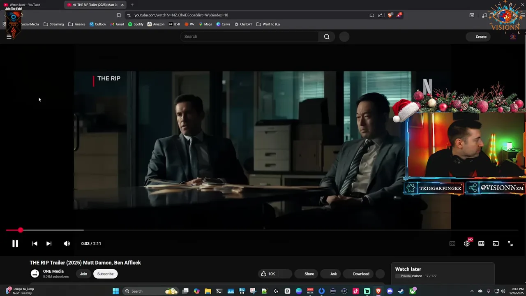
Task: Skip to the next video
Action: tap(49, 243)
